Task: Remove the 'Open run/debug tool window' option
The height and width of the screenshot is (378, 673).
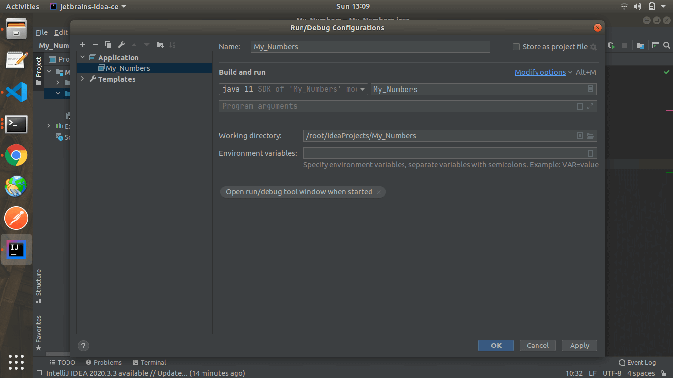Action: [379, 192]
